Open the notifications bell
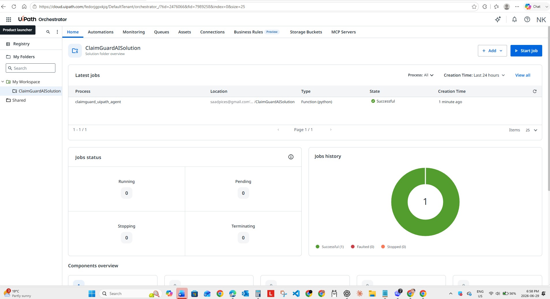550x299 pixels. [514, 19]
